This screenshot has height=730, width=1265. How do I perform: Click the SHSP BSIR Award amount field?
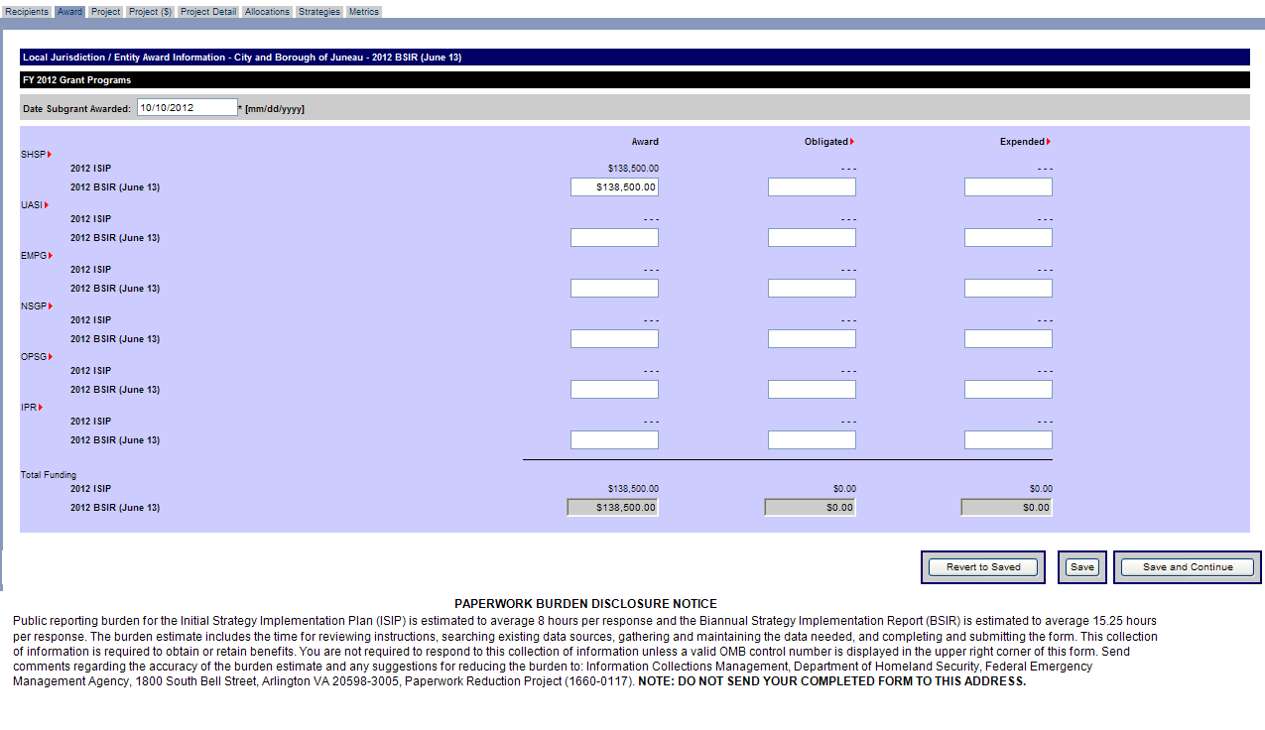[x=614, y=187]
